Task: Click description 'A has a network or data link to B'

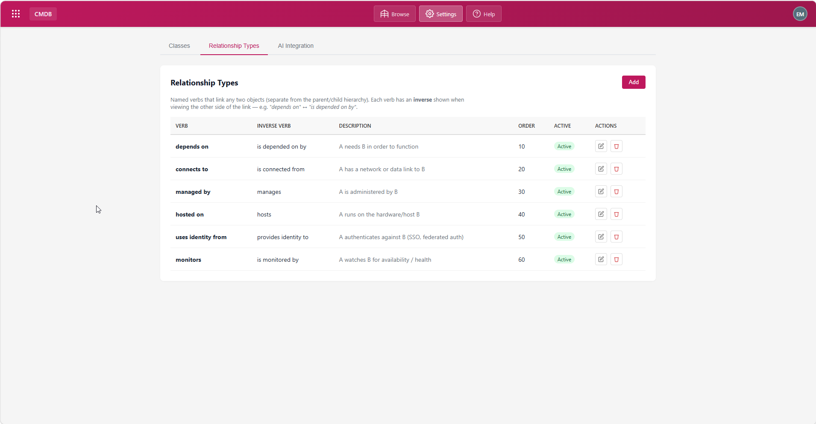Action: (382, 169)
